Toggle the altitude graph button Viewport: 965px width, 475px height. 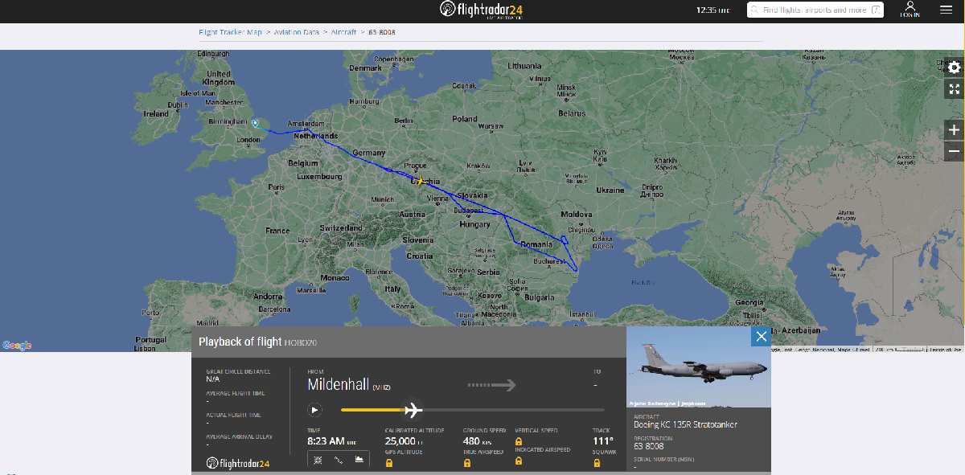[x=359, y=460]
